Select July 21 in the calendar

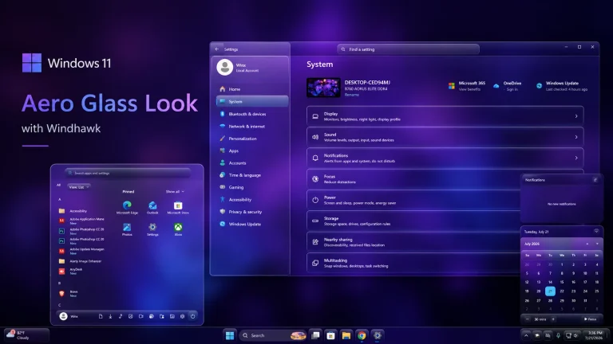click(550, 291)
